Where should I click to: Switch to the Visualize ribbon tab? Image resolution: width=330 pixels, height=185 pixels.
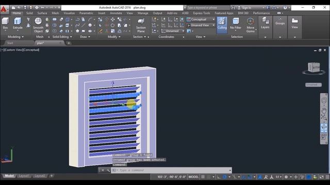point(69,13)
